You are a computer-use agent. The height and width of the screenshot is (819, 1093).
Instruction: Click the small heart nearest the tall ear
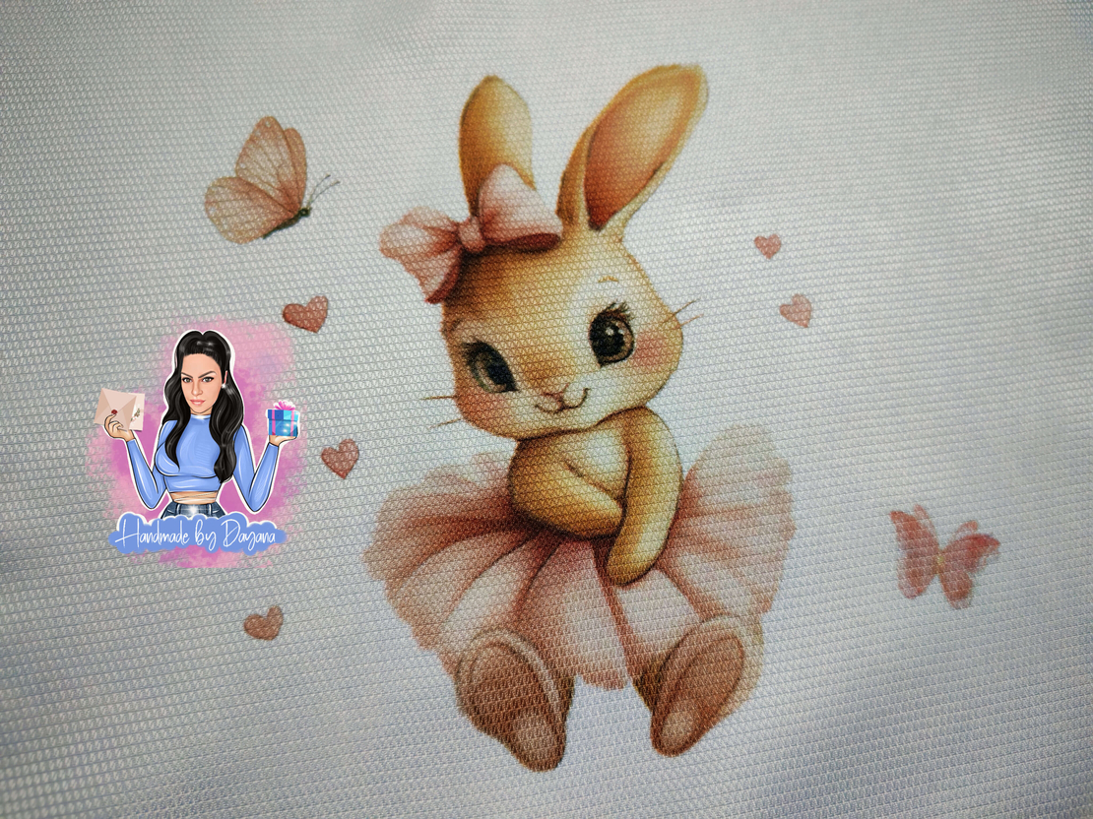point(767,245)
